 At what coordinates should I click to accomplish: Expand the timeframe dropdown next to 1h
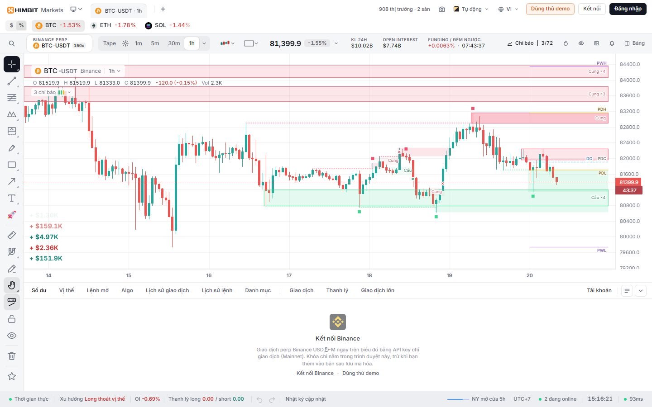(x=204, y=43)
